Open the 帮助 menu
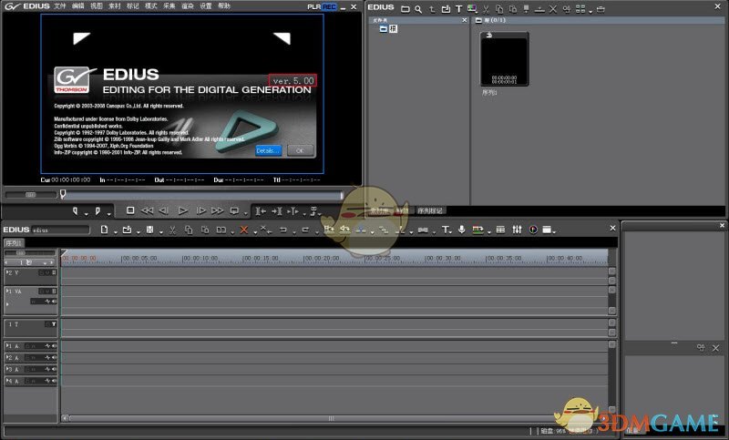729x440 pixels. tap(223, 6)
